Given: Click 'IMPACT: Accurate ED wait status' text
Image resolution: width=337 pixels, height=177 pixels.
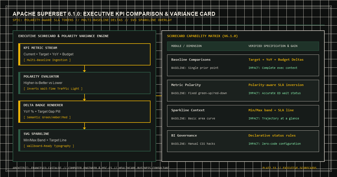Looking at the screenshot, I should (275, 93).
